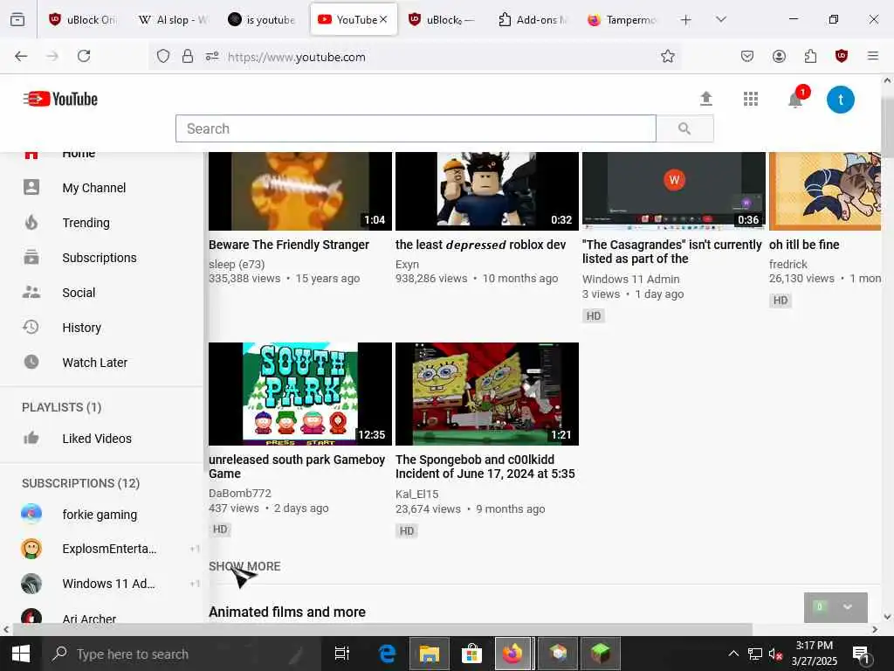Click the YouTube logo

point(60,100)
